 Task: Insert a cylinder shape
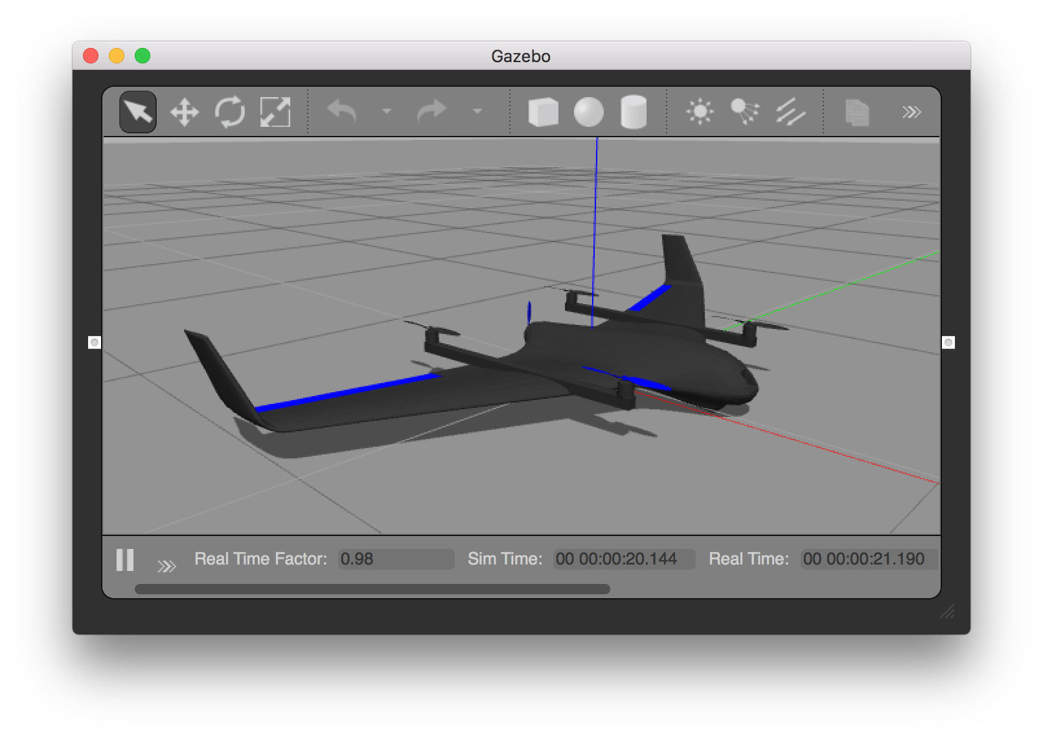(632, 111)
